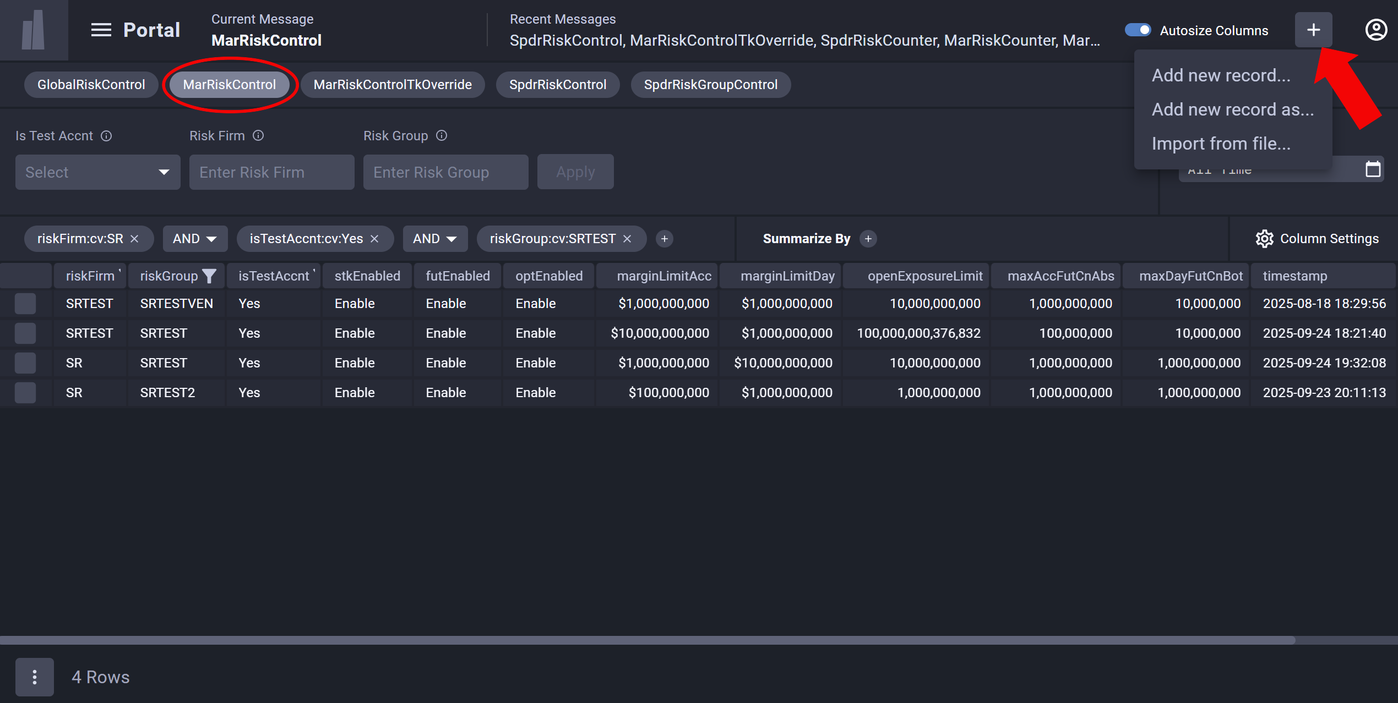
Task: Click the user account profile icon
Action: click(x=1375, y=30)
